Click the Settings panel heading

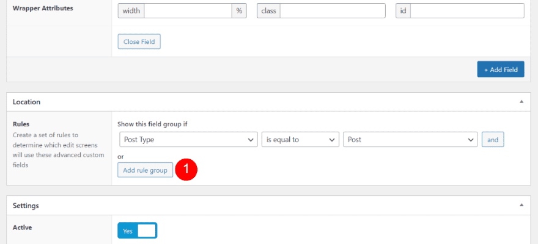tap(26, 206)
